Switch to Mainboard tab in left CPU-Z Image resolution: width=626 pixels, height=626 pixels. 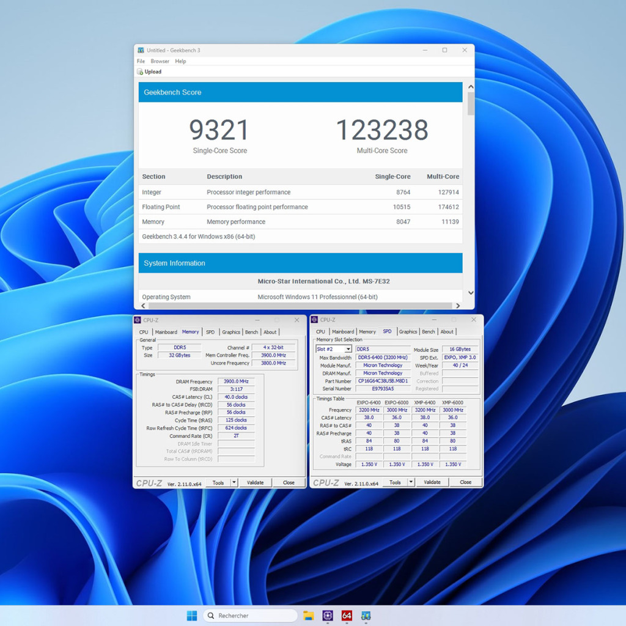tap(166, 332)
